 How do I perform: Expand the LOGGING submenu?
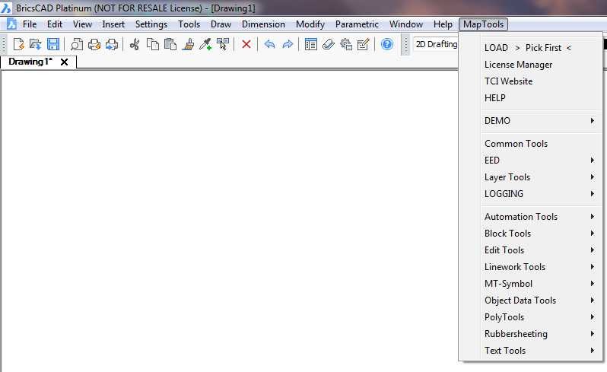click(541, 193)
